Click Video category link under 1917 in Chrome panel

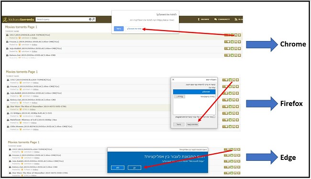coord(34,38)
